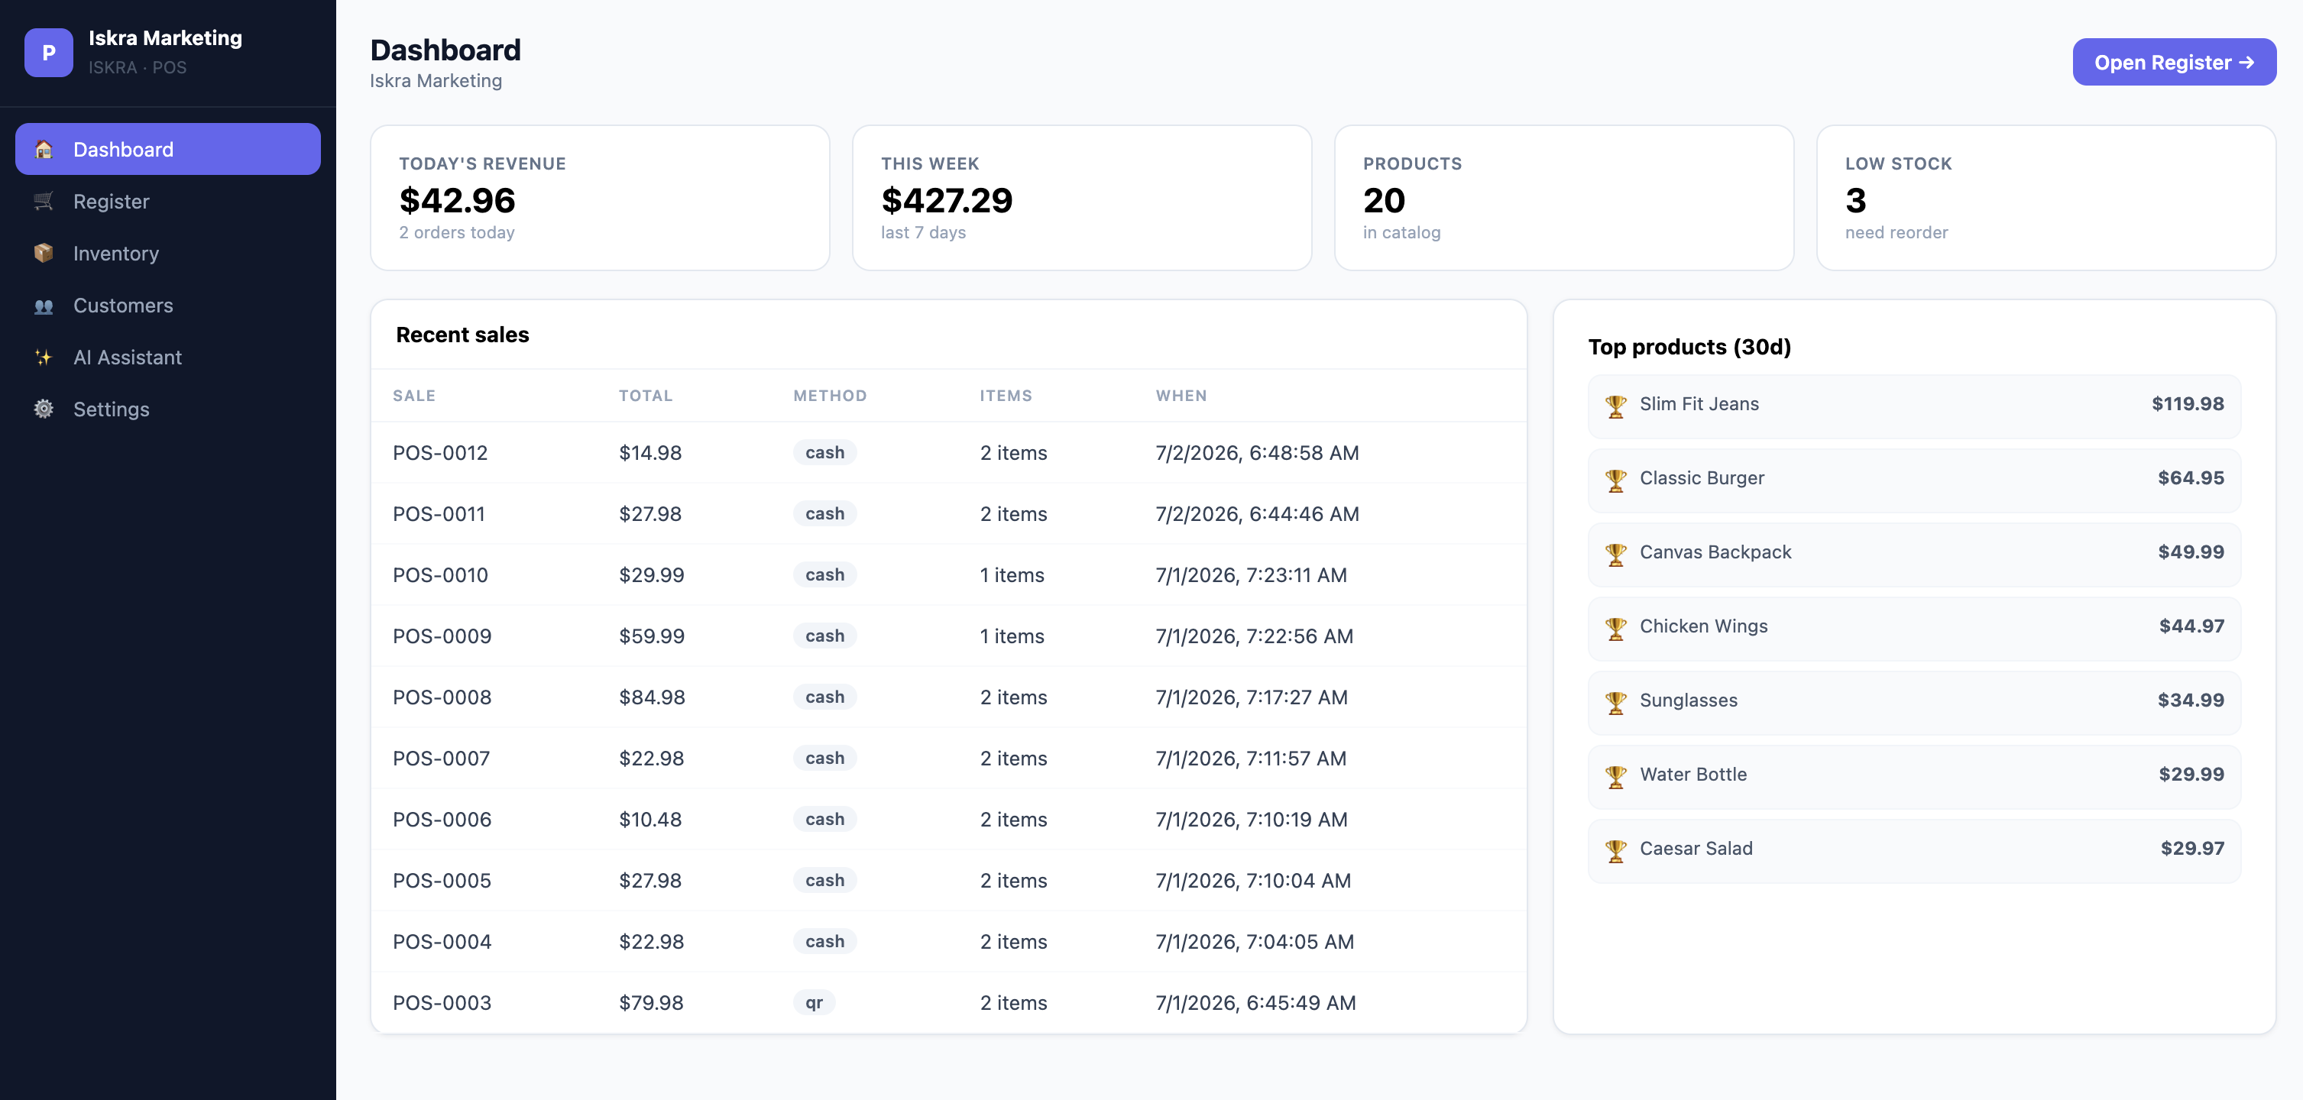Click the Inventory box icon
2303x1100 pixels.
44,253
